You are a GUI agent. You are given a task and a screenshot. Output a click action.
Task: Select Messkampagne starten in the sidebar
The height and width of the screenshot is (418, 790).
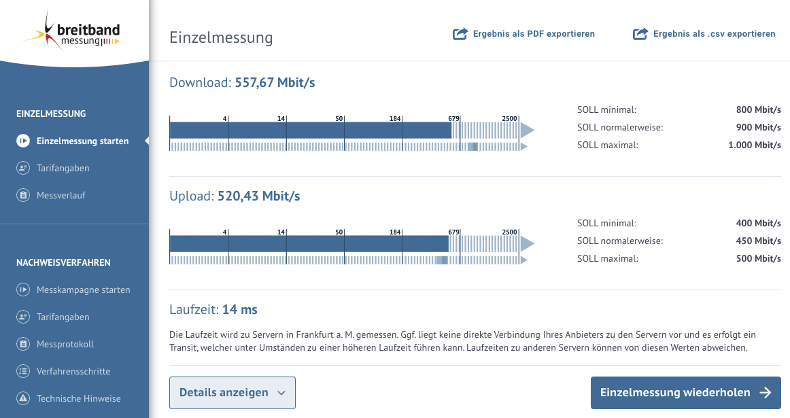(x=84, y=290)
